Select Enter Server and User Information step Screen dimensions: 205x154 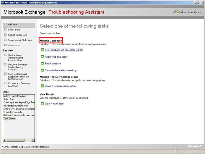point(19,109)
